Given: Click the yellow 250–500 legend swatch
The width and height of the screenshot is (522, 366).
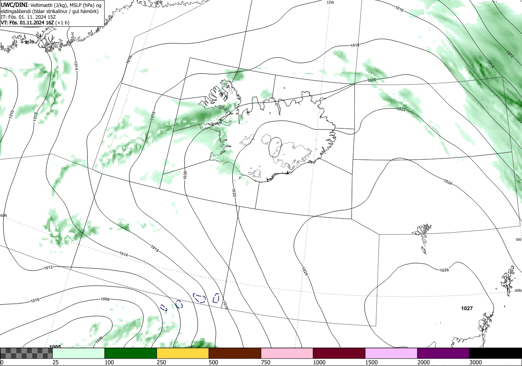Looking at the screenshot, I should point(183,353).
